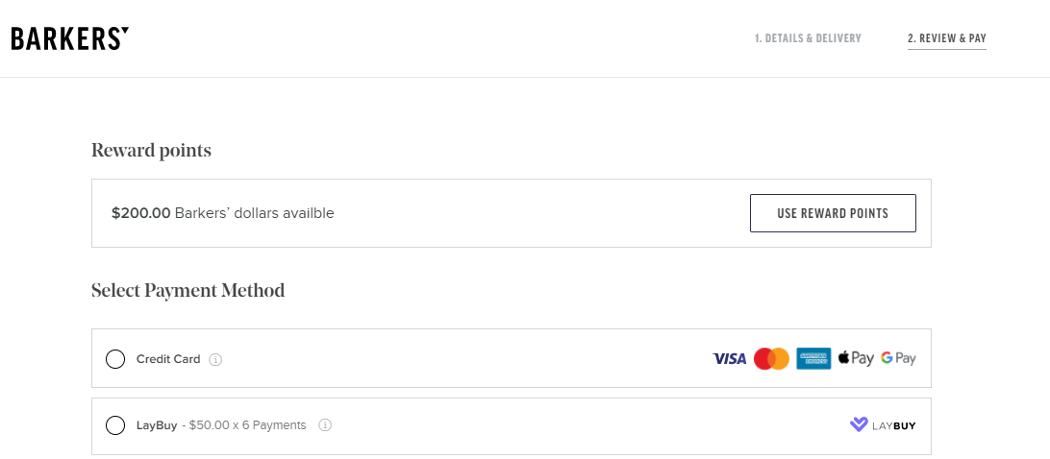The height and width of the screenshot is (459, 1050).
Task: Click the Visa card logo
Action: click(729, 358)
